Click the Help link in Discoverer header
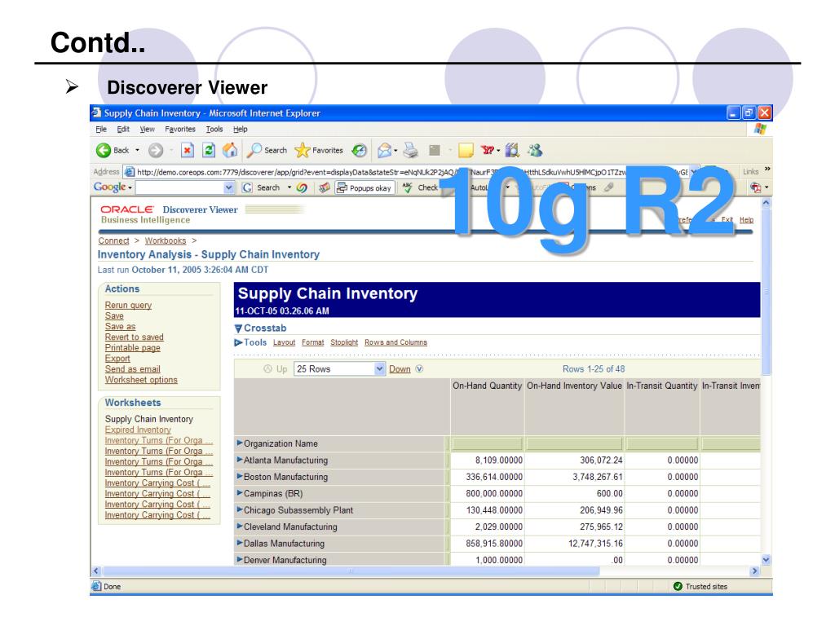The height and width of the screenshot is (626, 835). coord(747,220)
